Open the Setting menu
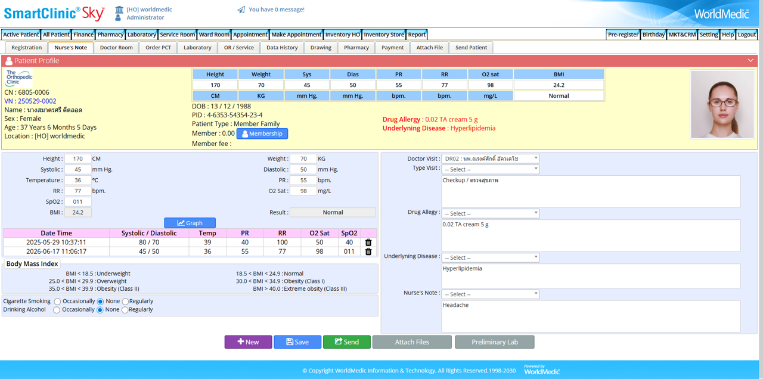 (x=709, y=35)
